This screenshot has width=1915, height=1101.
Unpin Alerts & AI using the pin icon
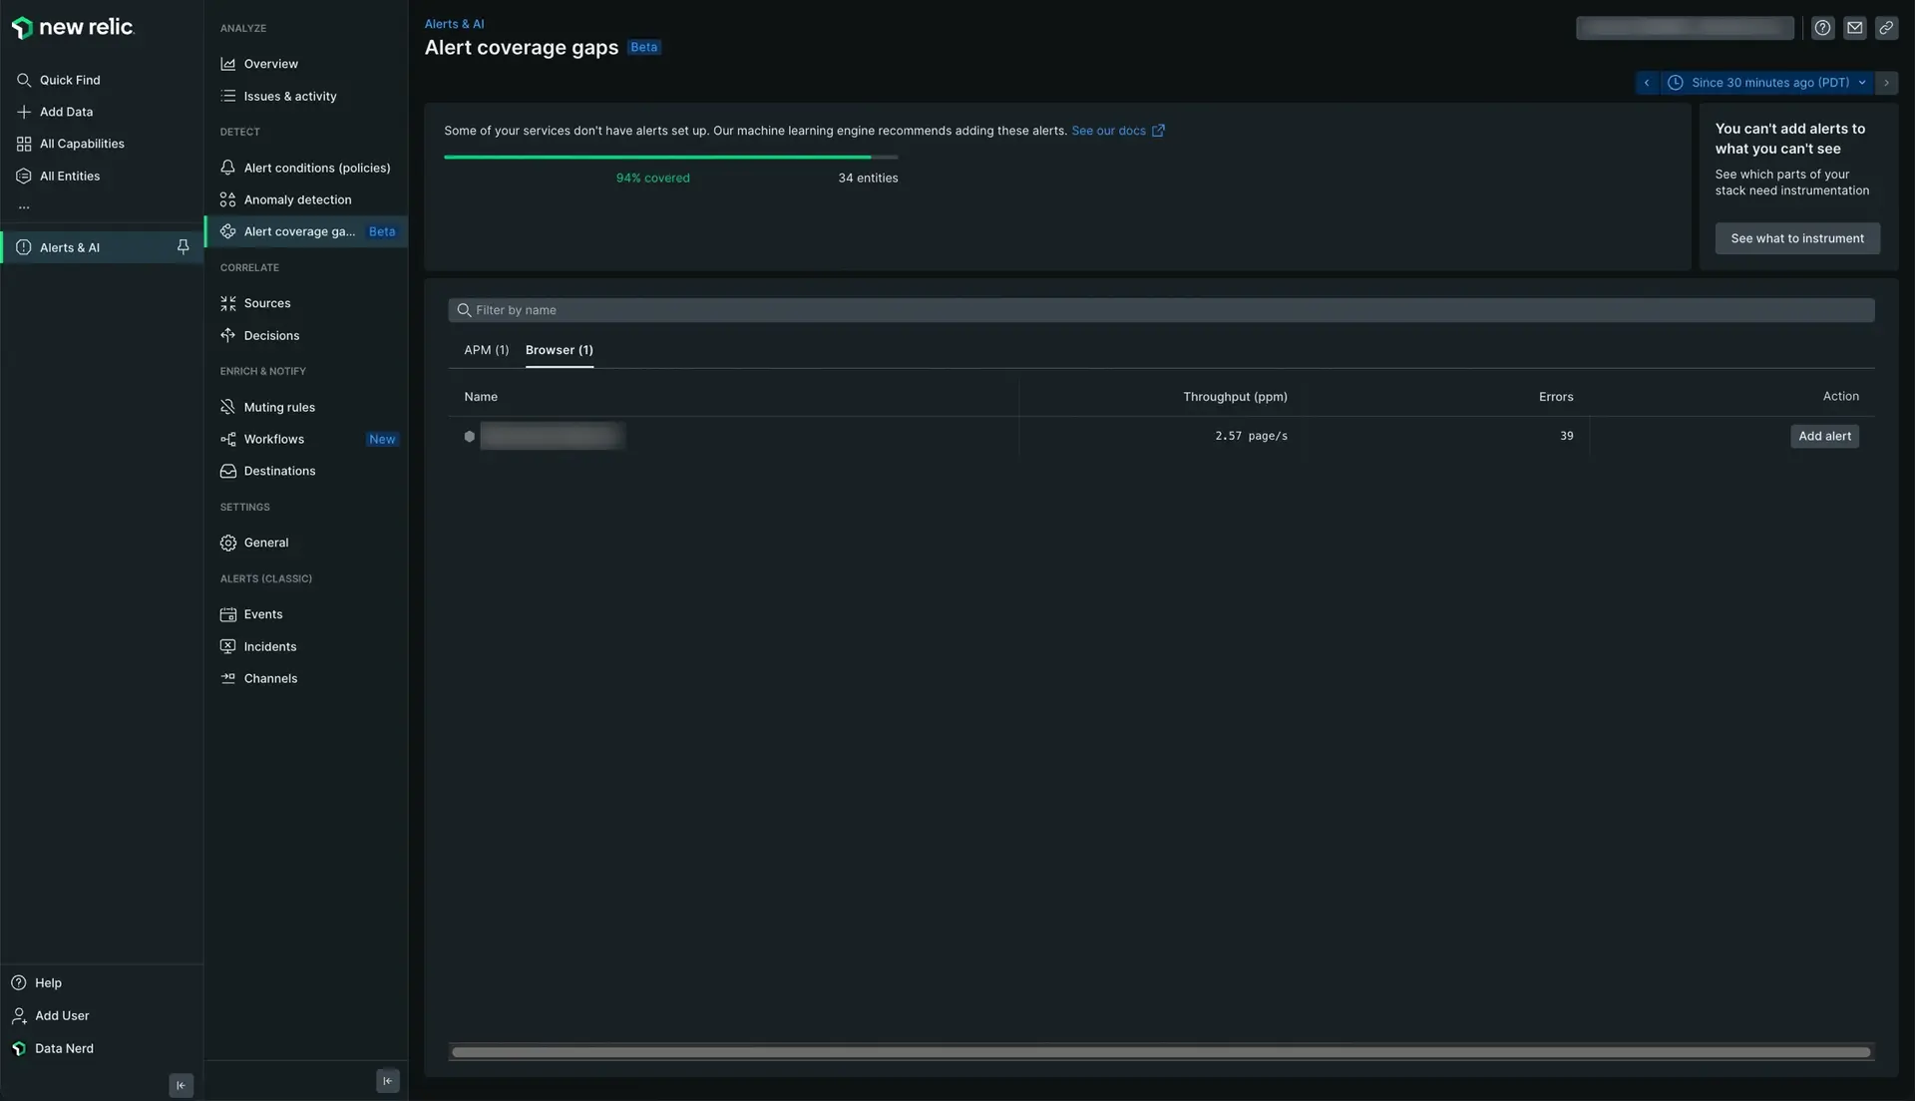coord(183,247)
